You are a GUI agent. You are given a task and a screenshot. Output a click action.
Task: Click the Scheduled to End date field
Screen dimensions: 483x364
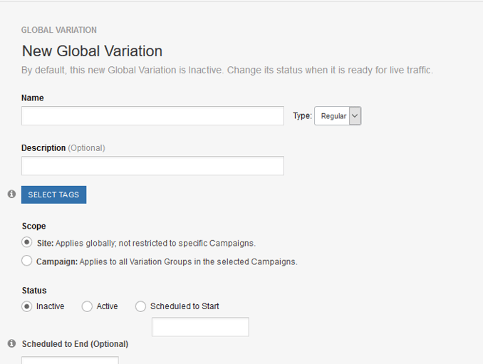[x=70, y=360]
